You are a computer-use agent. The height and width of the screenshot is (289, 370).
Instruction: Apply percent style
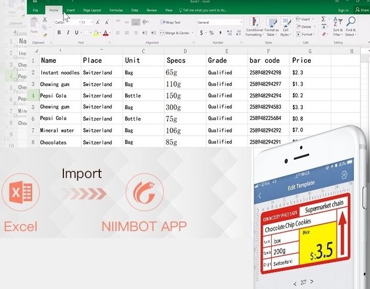[212, 33]
